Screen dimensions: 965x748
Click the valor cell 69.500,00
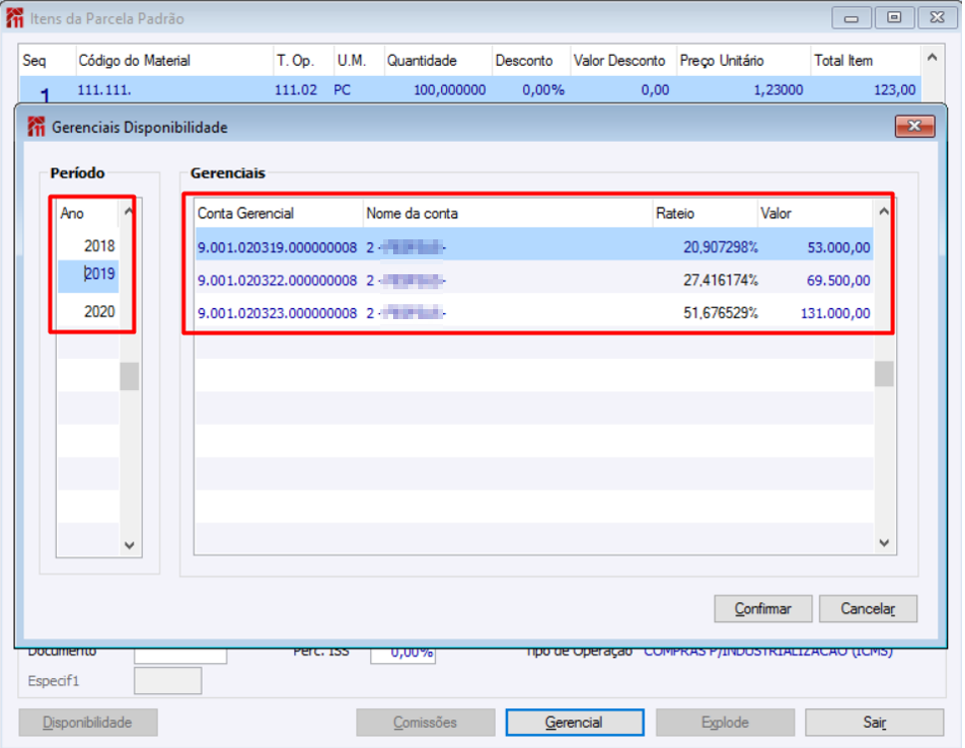pyautogui.click(x=839, y=280)
